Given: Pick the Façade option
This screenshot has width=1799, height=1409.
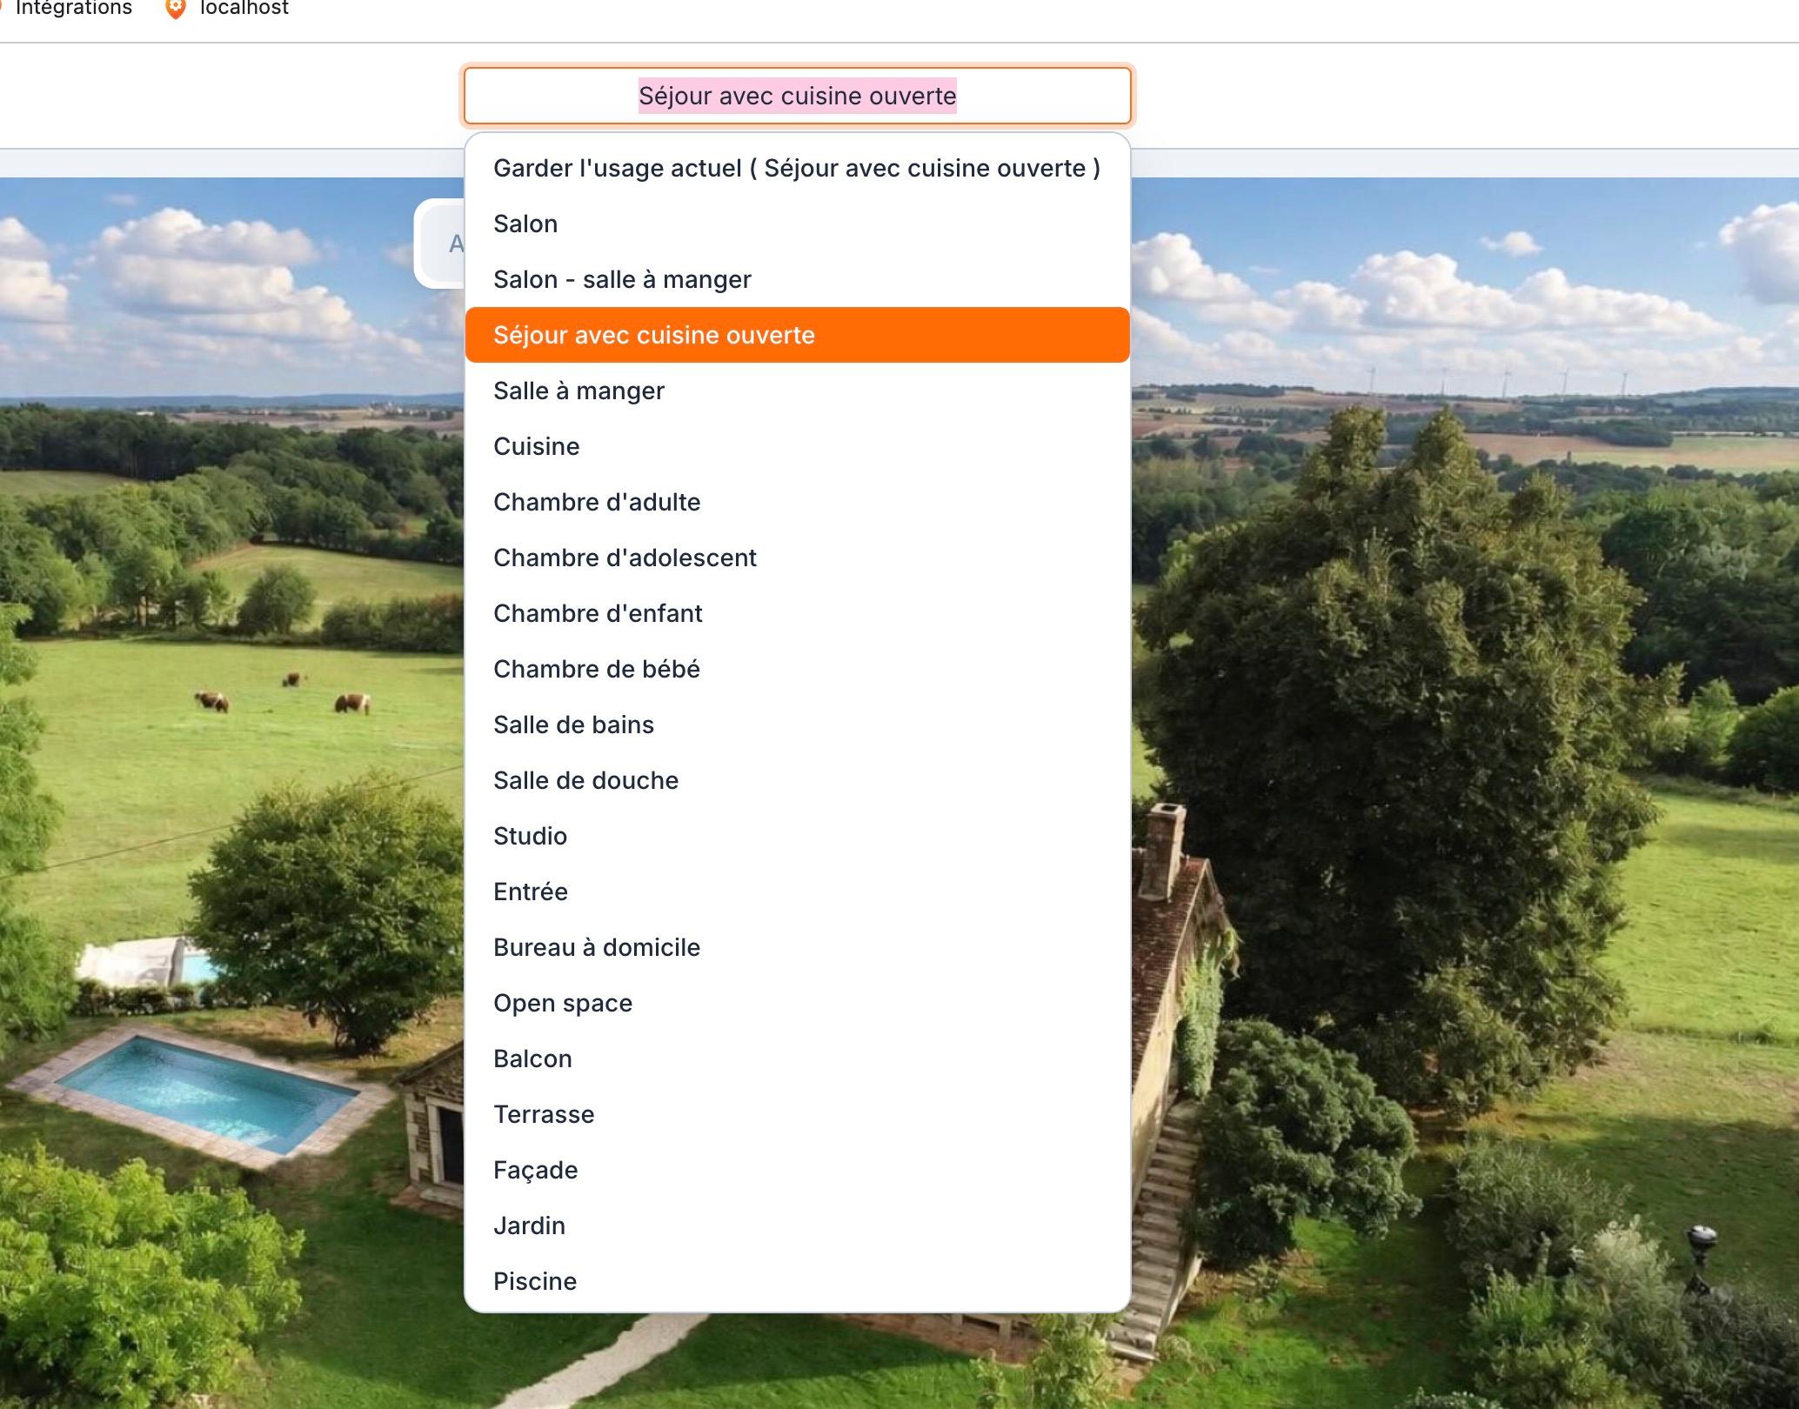Looking at the screenshot, I should pos(797,1170).
